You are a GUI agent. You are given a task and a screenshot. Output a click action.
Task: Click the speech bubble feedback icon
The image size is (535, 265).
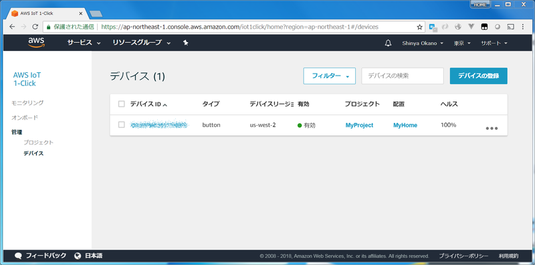click(x=19, y=256)
